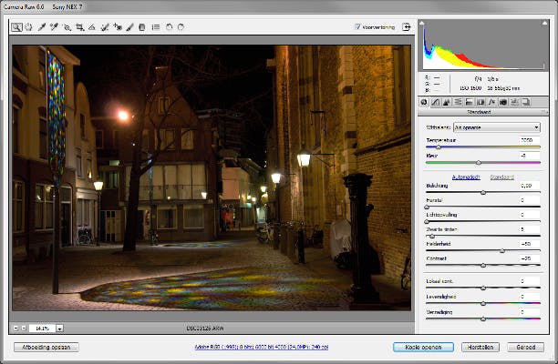Toggle full screen mode icon
This screenshot has width=558, height=364.
pyautogui.click(x=405, y=27)
